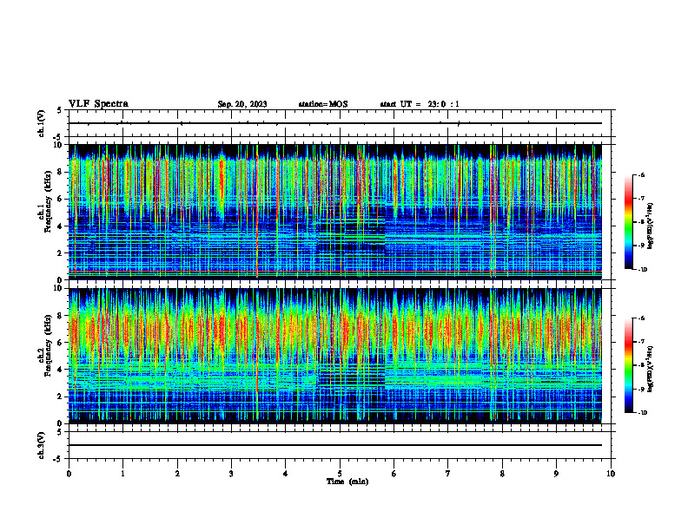688x531 pixels.
Task: Click the "1" tick on the time axis
Action: tap(122, 474)
